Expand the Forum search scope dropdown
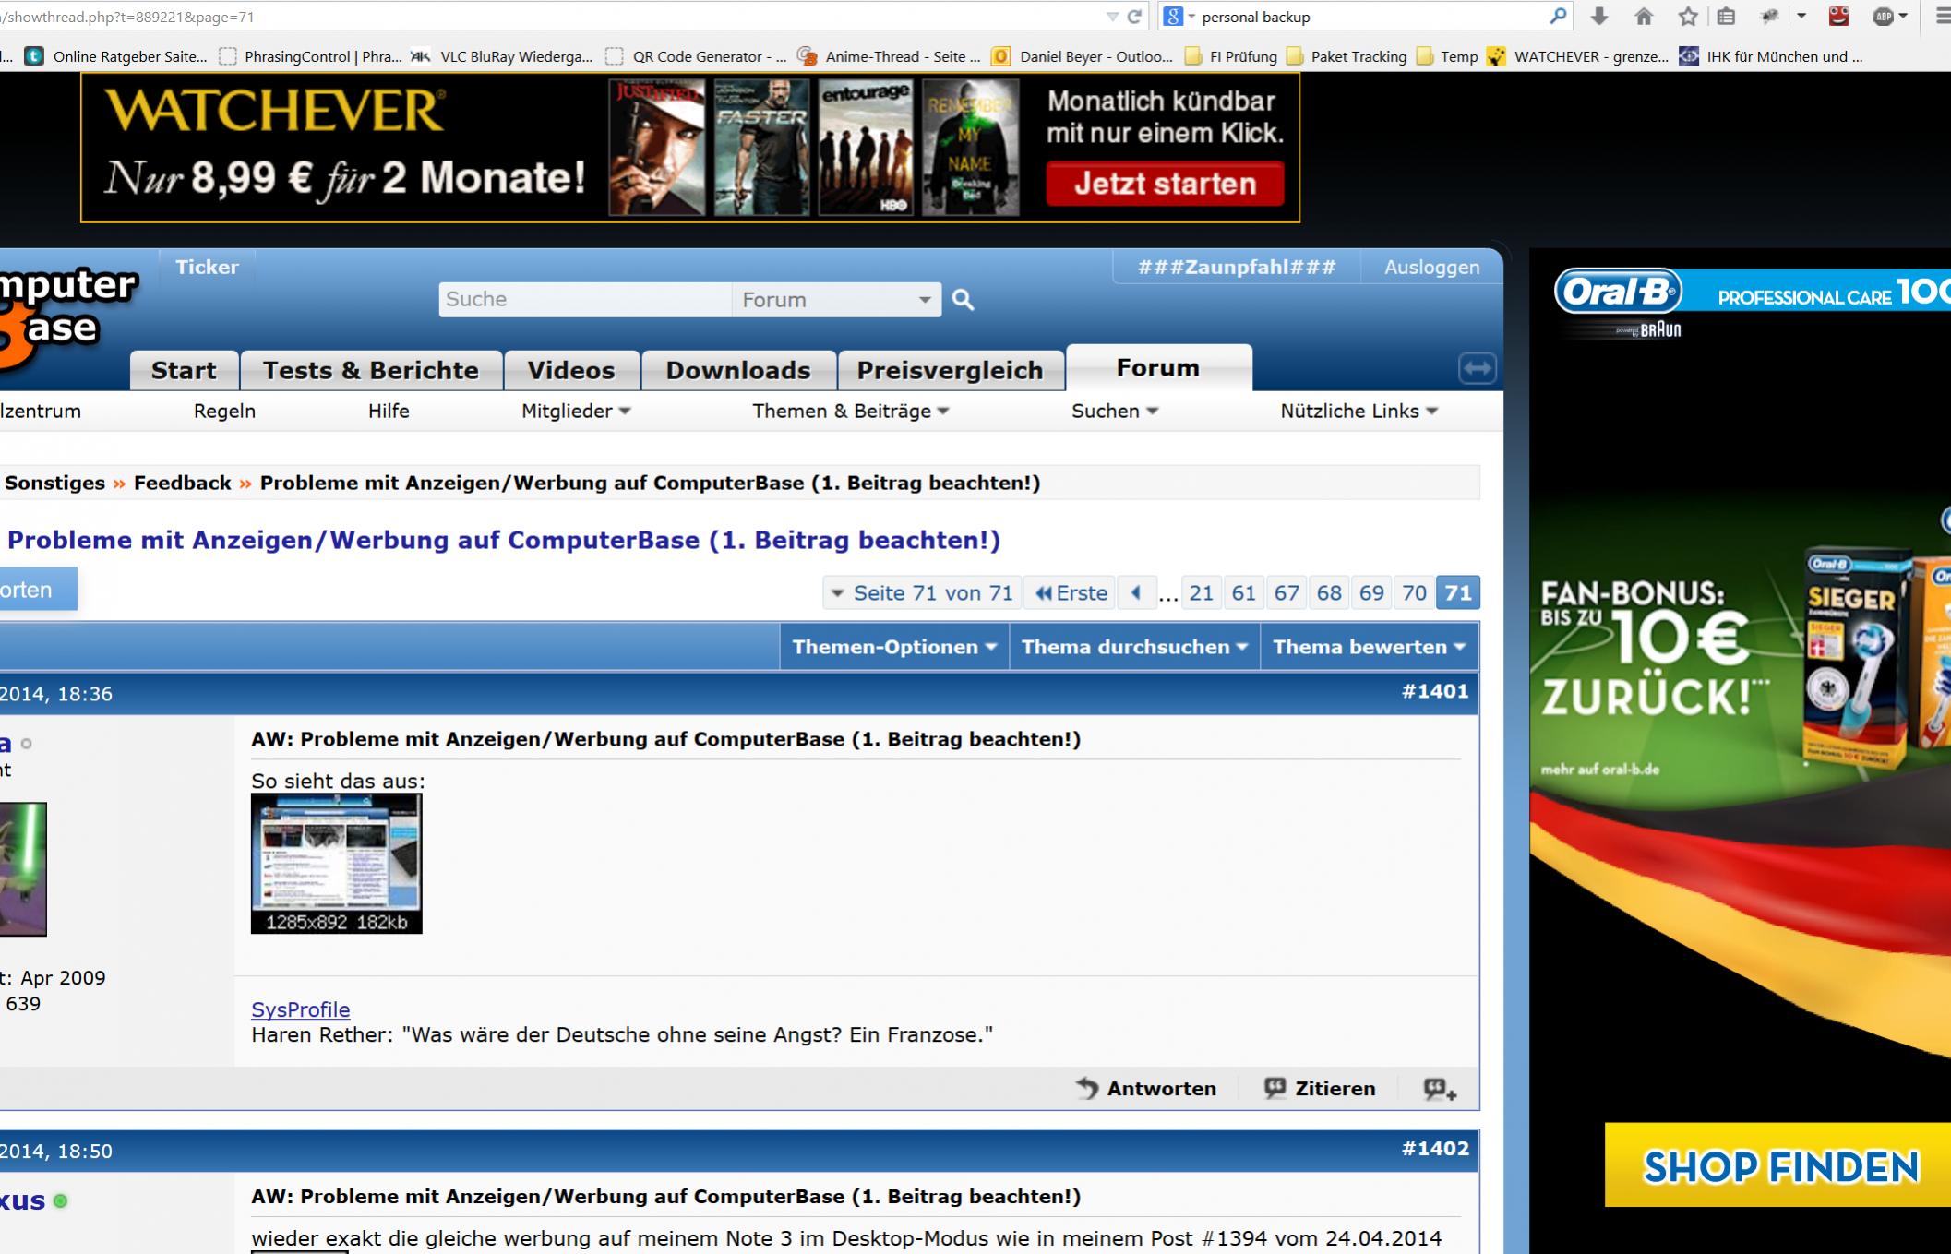Image resolution: width=1951 pixels, height=1254 pixels. pos(924,300)
